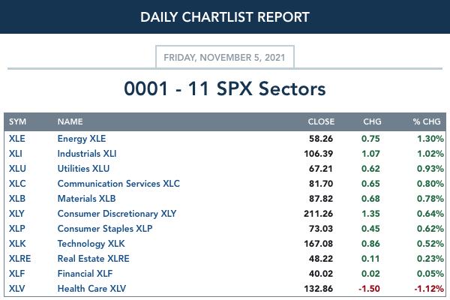Viewport: 450px width, 300px height.
Task: Sort table by NAME column header
Action: tap(70, 121)
